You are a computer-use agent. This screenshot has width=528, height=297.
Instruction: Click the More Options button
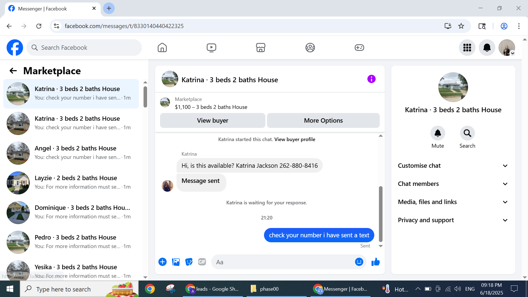323,120
